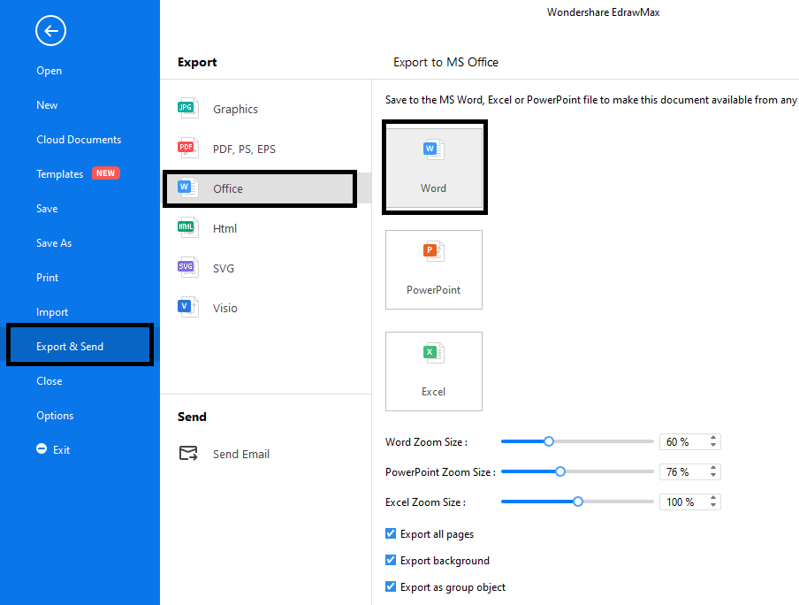Select New in the sidebar
Viewport: 799px width, 605px height.
point(47,105)
